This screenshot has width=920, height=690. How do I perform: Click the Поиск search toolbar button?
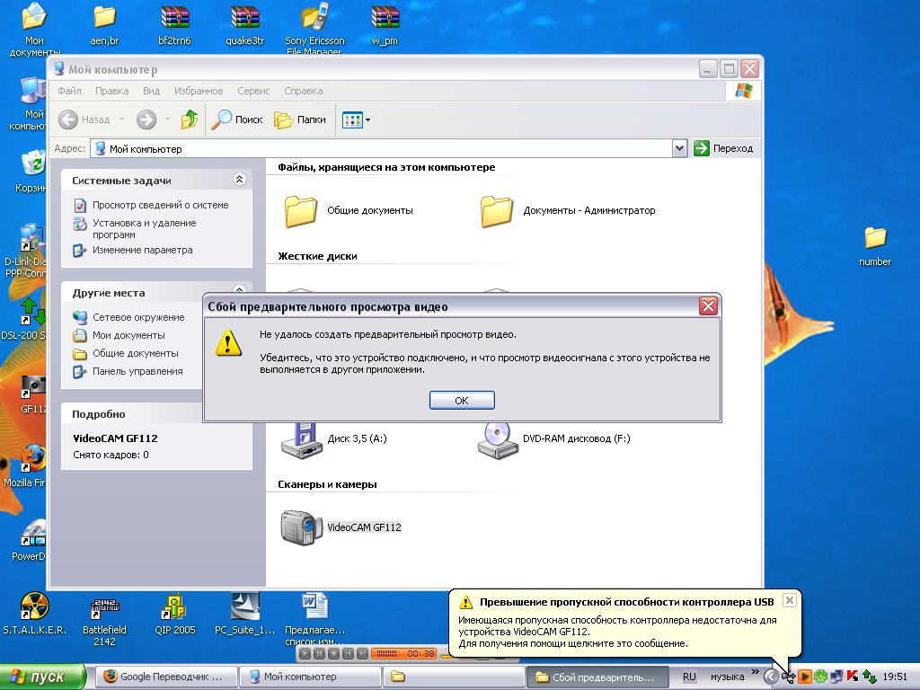(237, 119)
